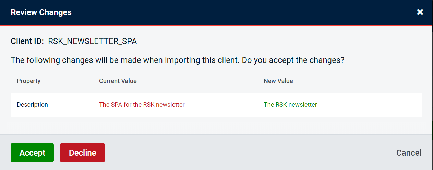The image size is (433, 170).
Task: Click the New Value column header
Action: [x=278, y=81]
